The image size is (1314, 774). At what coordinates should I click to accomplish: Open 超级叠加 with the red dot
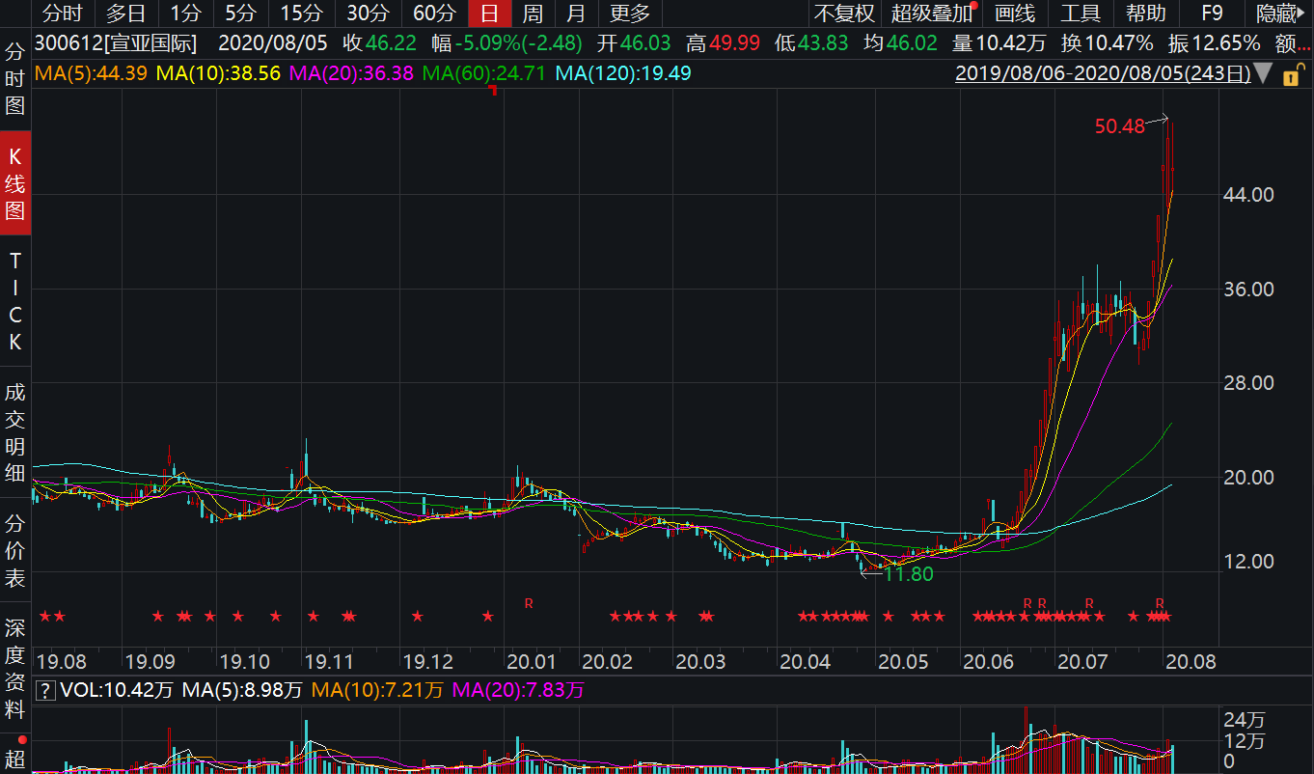[x=933, y=14]
